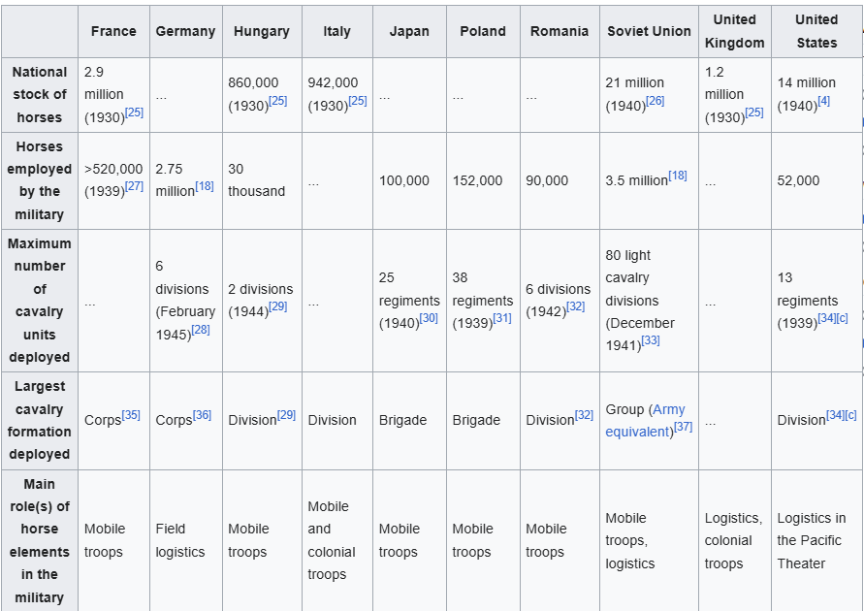Click reference 27 in France's >520,000 cell
The height and width of the screenshot is (611, 864).
pos(134,186)
